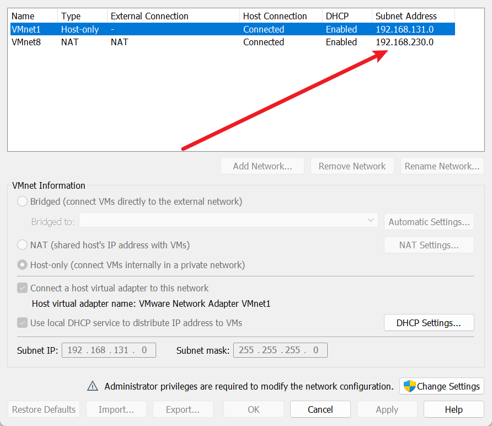Open Automatic Settings dialog
The image size is (492, 426).
[x=429, y=222]
